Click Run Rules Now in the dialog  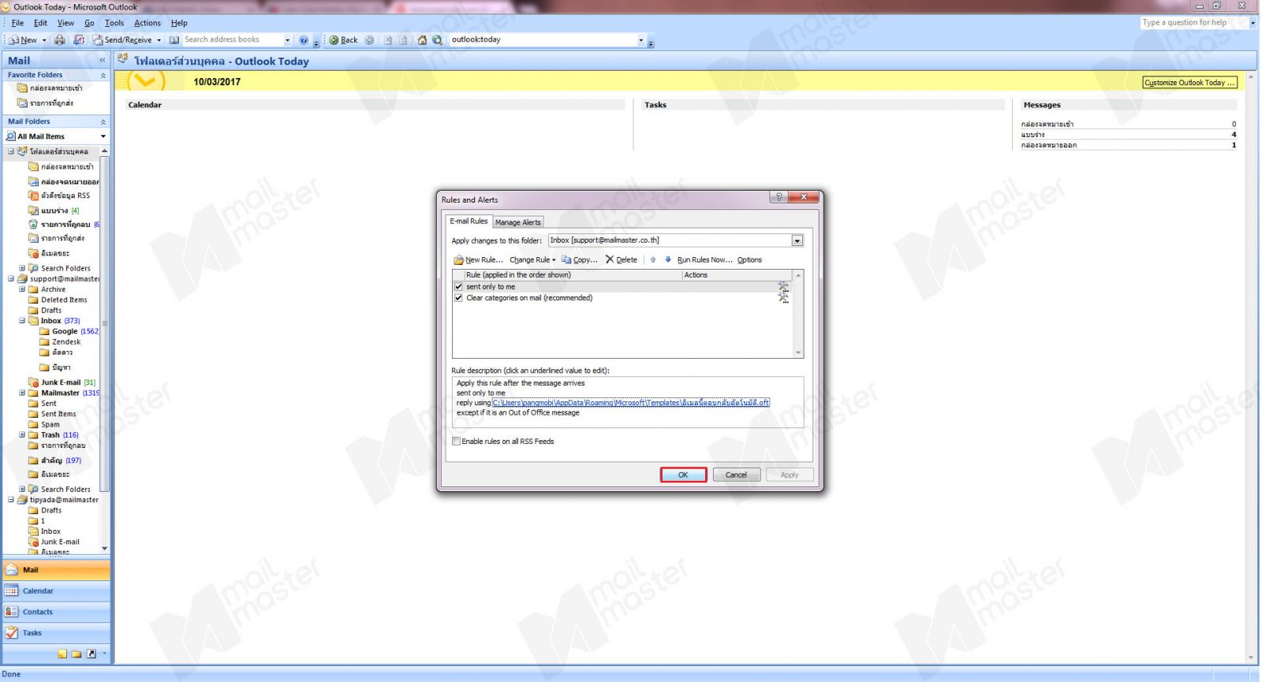(704, 259)
